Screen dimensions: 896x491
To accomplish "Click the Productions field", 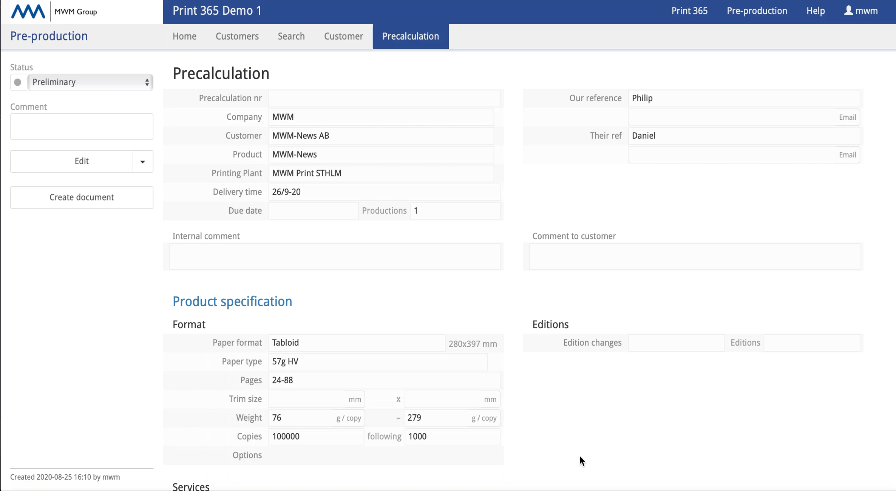I will click(x=455, y=211).
